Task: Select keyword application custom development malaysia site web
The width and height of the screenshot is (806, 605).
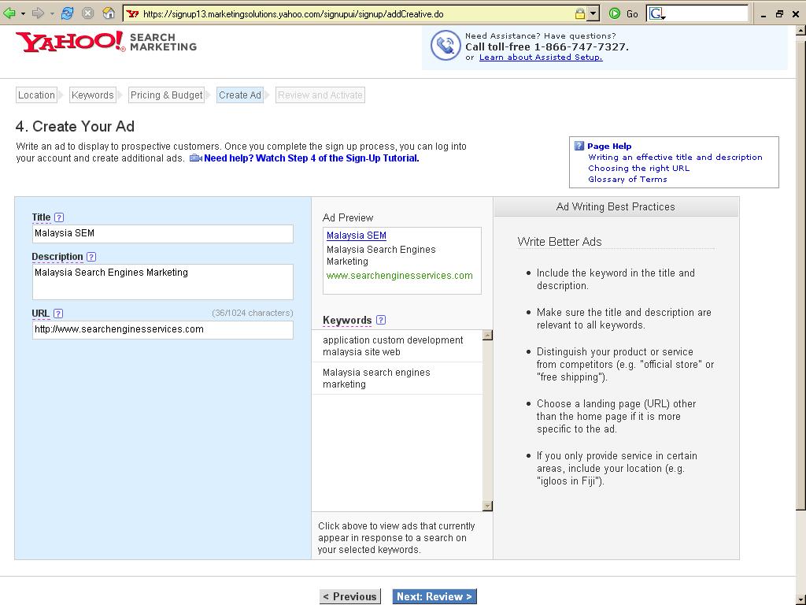Action: coord(397,347)
